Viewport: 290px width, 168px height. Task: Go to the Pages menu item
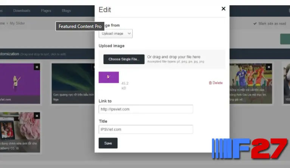45,11
